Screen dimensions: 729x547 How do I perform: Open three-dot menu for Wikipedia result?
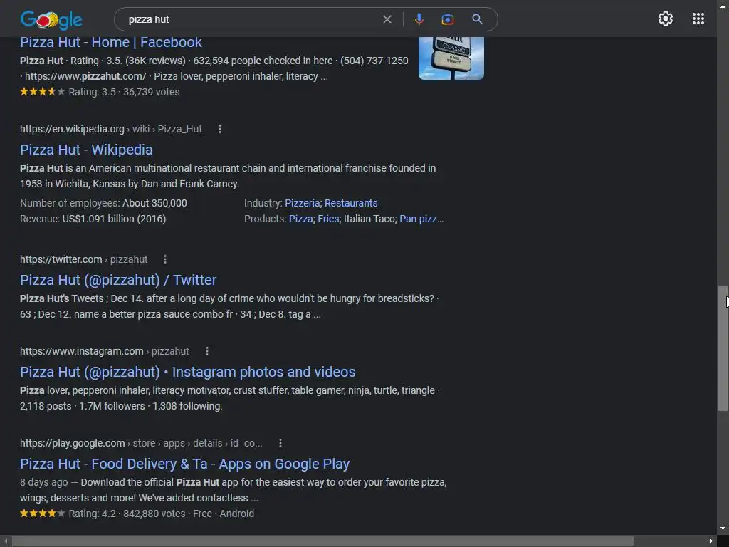point(220,129)
